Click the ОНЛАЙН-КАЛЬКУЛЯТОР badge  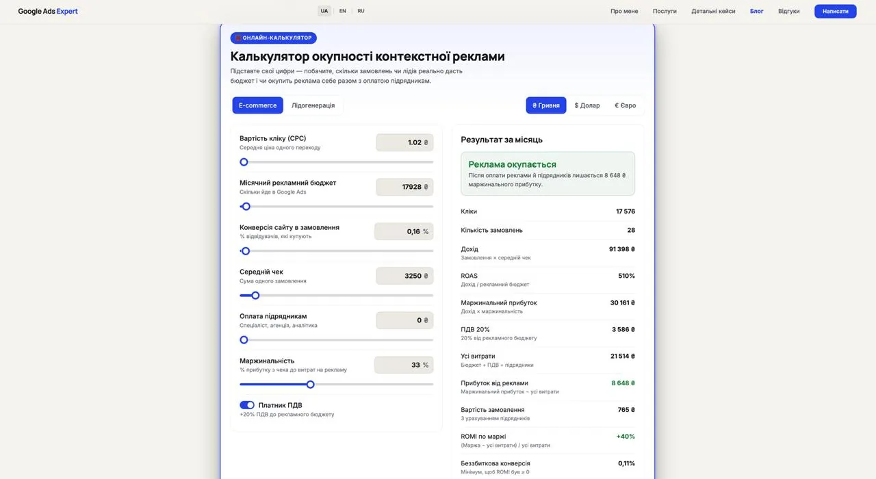point(274,38)
